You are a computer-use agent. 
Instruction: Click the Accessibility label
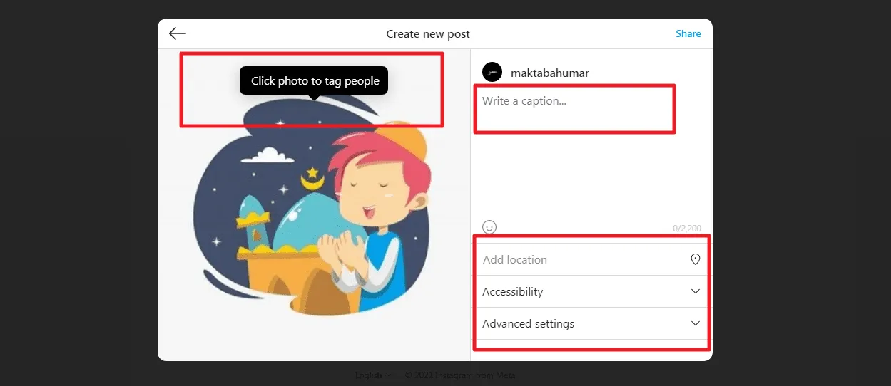pos(512,291)
